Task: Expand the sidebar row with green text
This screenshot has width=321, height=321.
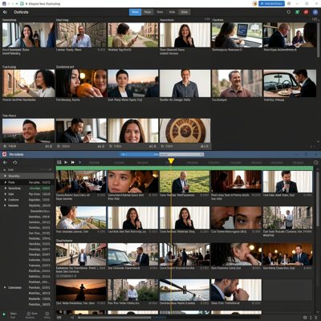Action: coord(5,189)
